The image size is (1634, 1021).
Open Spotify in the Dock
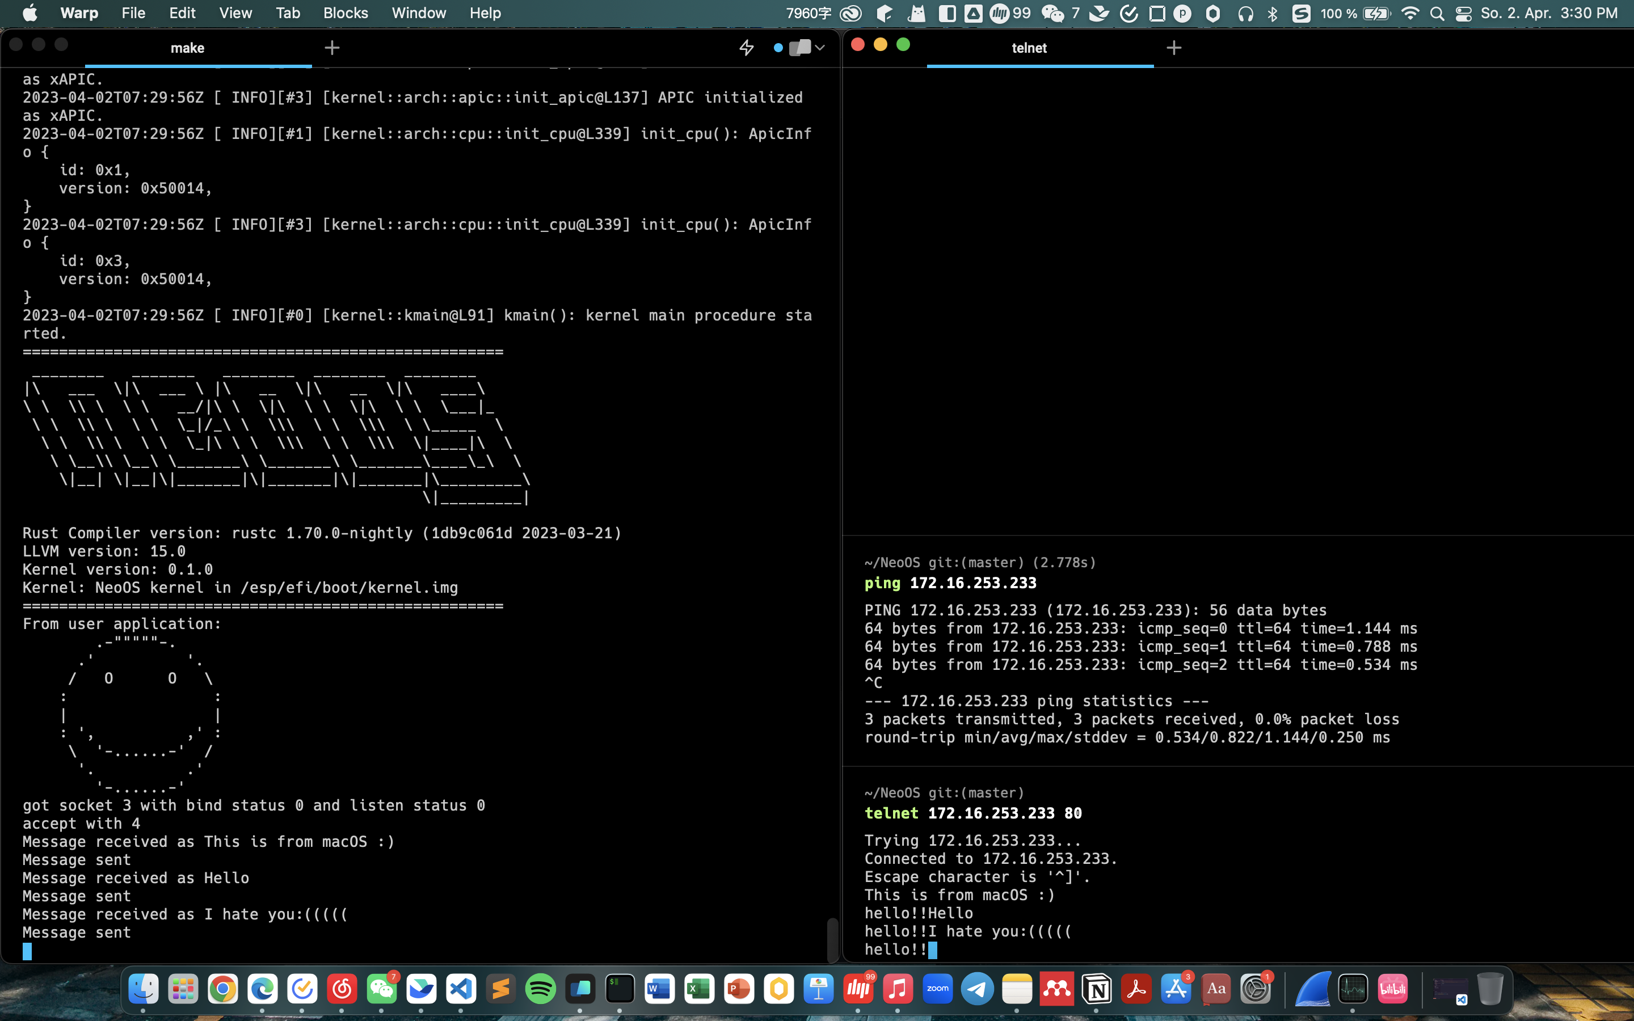tap(540, 989)
